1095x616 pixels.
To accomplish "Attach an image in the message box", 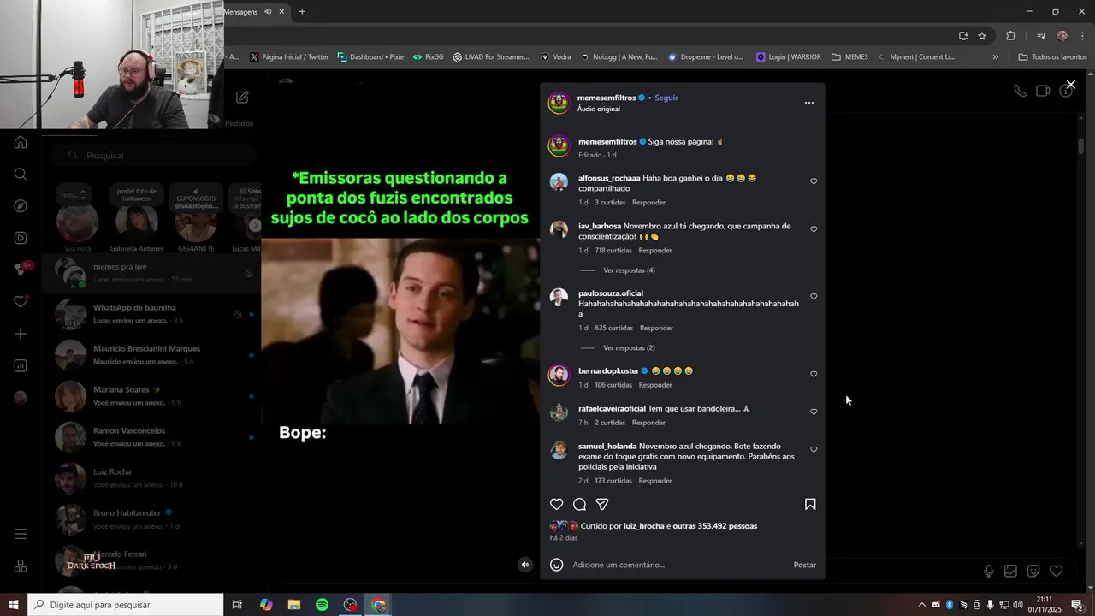I will [1010, 572].
